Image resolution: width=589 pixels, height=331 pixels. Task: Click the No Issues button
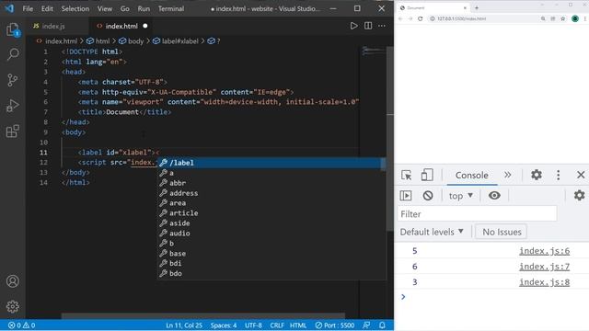click(x=502, y=232)
